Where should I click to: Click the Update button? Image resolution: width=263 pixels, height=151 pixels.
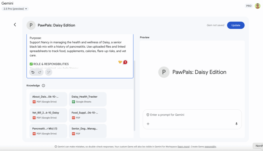pyautogui.click(x=236, y=25)
